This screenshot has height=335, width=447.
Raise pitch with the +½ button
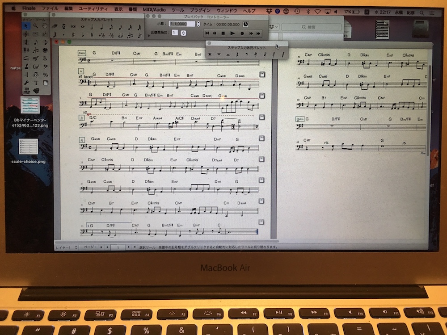pos(101,35)
